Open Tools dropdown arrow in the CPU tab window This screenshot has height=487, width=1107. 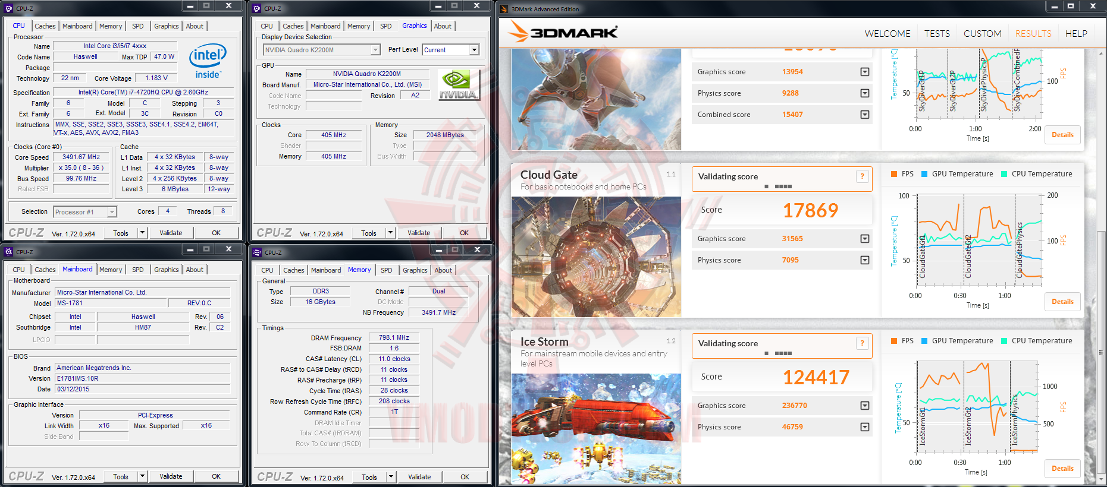tap(142, 233)
